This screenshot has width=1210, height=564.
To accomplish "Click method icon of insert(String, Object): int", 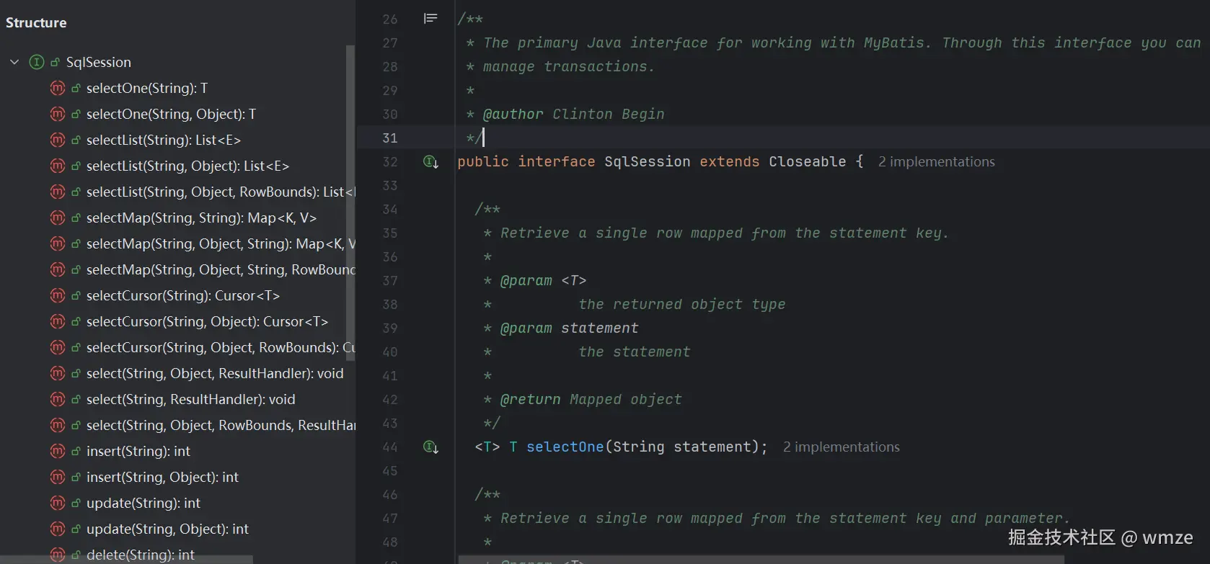I will [x=58, y=477].
